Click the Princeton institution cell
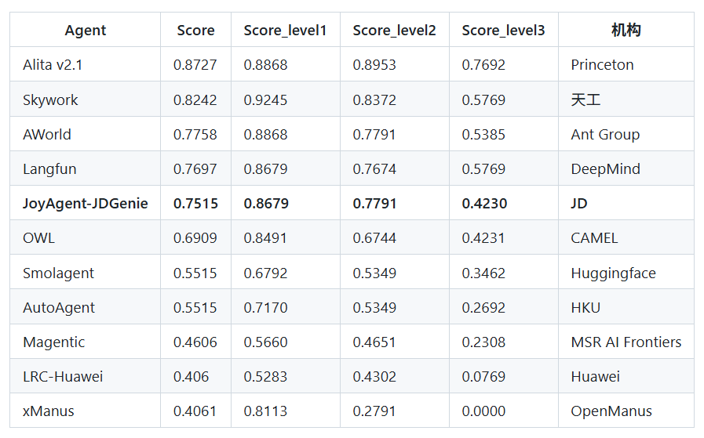 [626, 64]
